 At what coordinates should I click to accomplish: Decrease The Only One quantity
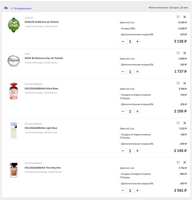coord(123,191)
